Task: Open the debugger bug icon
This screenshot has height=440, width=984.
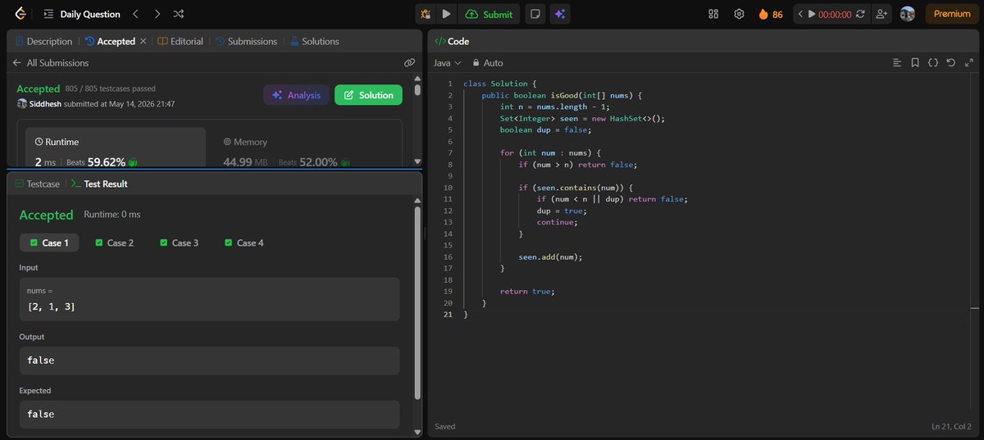Action: (x=426, y=14)
